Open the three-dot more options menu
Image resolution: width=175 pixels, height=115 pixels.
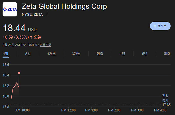[47, 14]
